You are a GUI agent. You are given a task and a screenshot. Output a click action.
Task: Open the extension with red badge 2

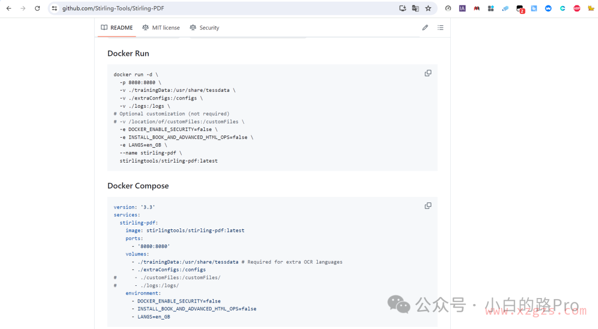point(519,8)
